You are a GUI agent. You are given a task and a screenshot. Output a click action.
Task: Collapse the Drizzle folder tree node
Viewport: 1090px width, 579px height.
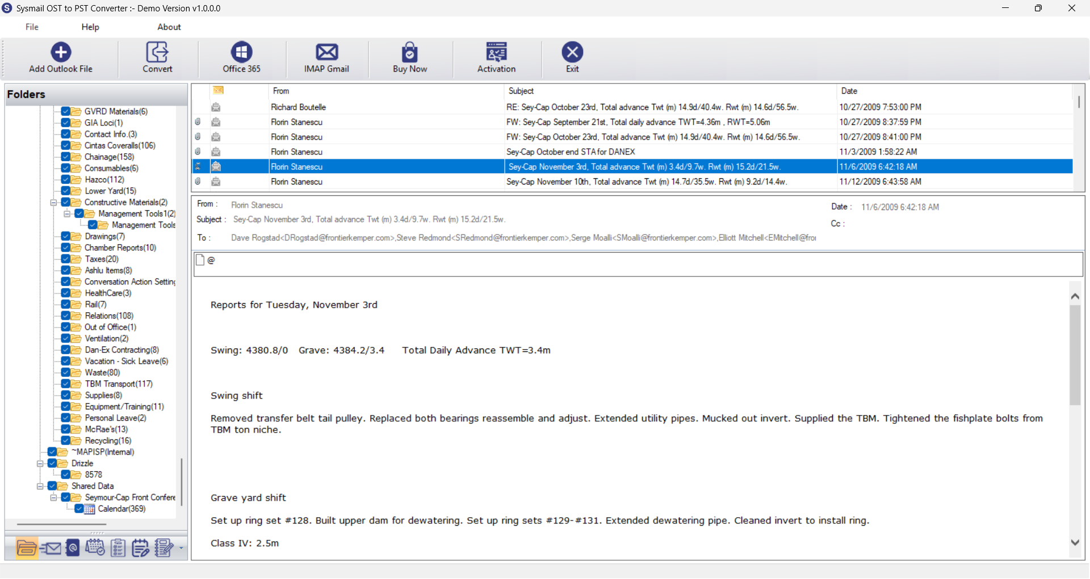tap(40, 464)
